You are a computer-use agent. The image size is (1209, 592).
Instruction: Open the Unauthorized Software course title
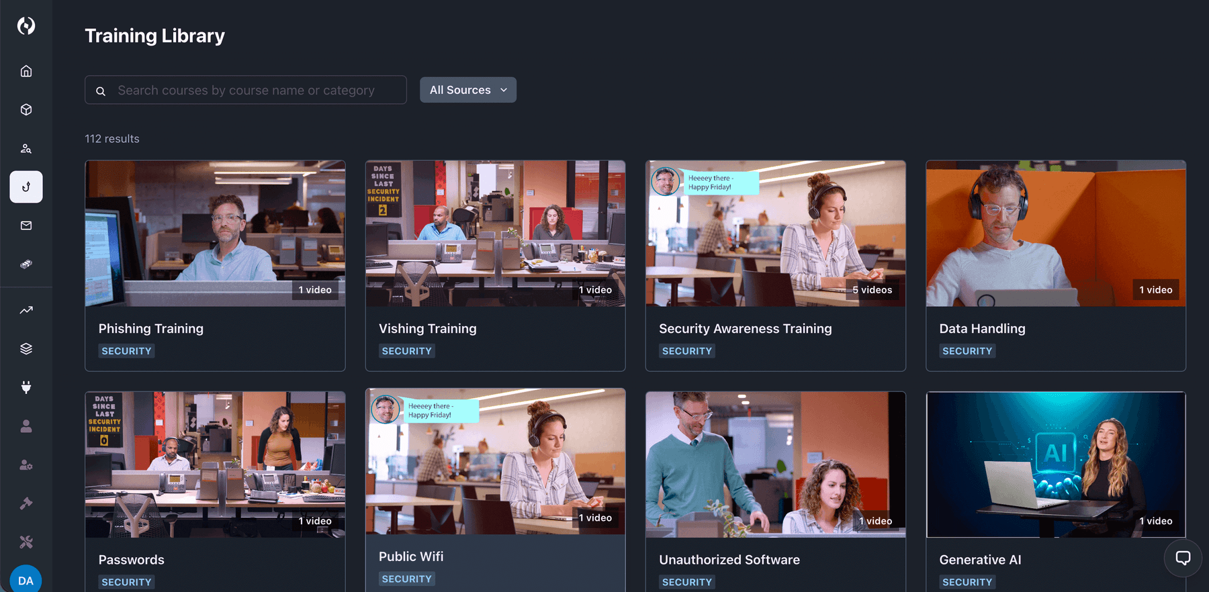pos(729,560)
